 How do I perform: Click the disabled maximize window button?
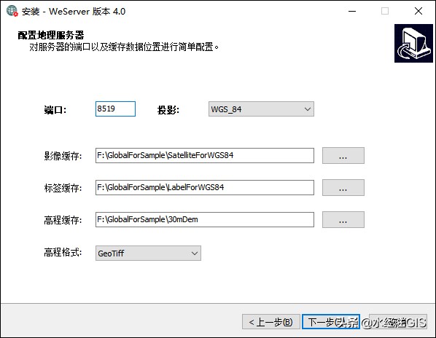(385, 11)
